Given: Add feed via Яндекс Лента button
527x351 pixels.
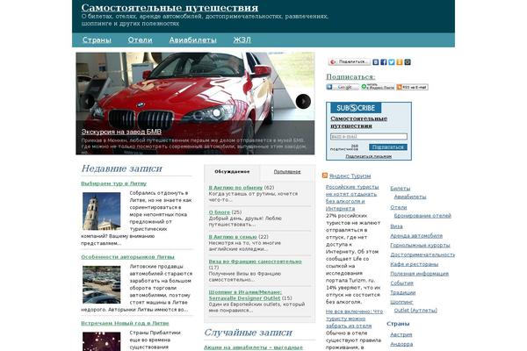Looking at the screenshot, I should (x=378, y=87).
